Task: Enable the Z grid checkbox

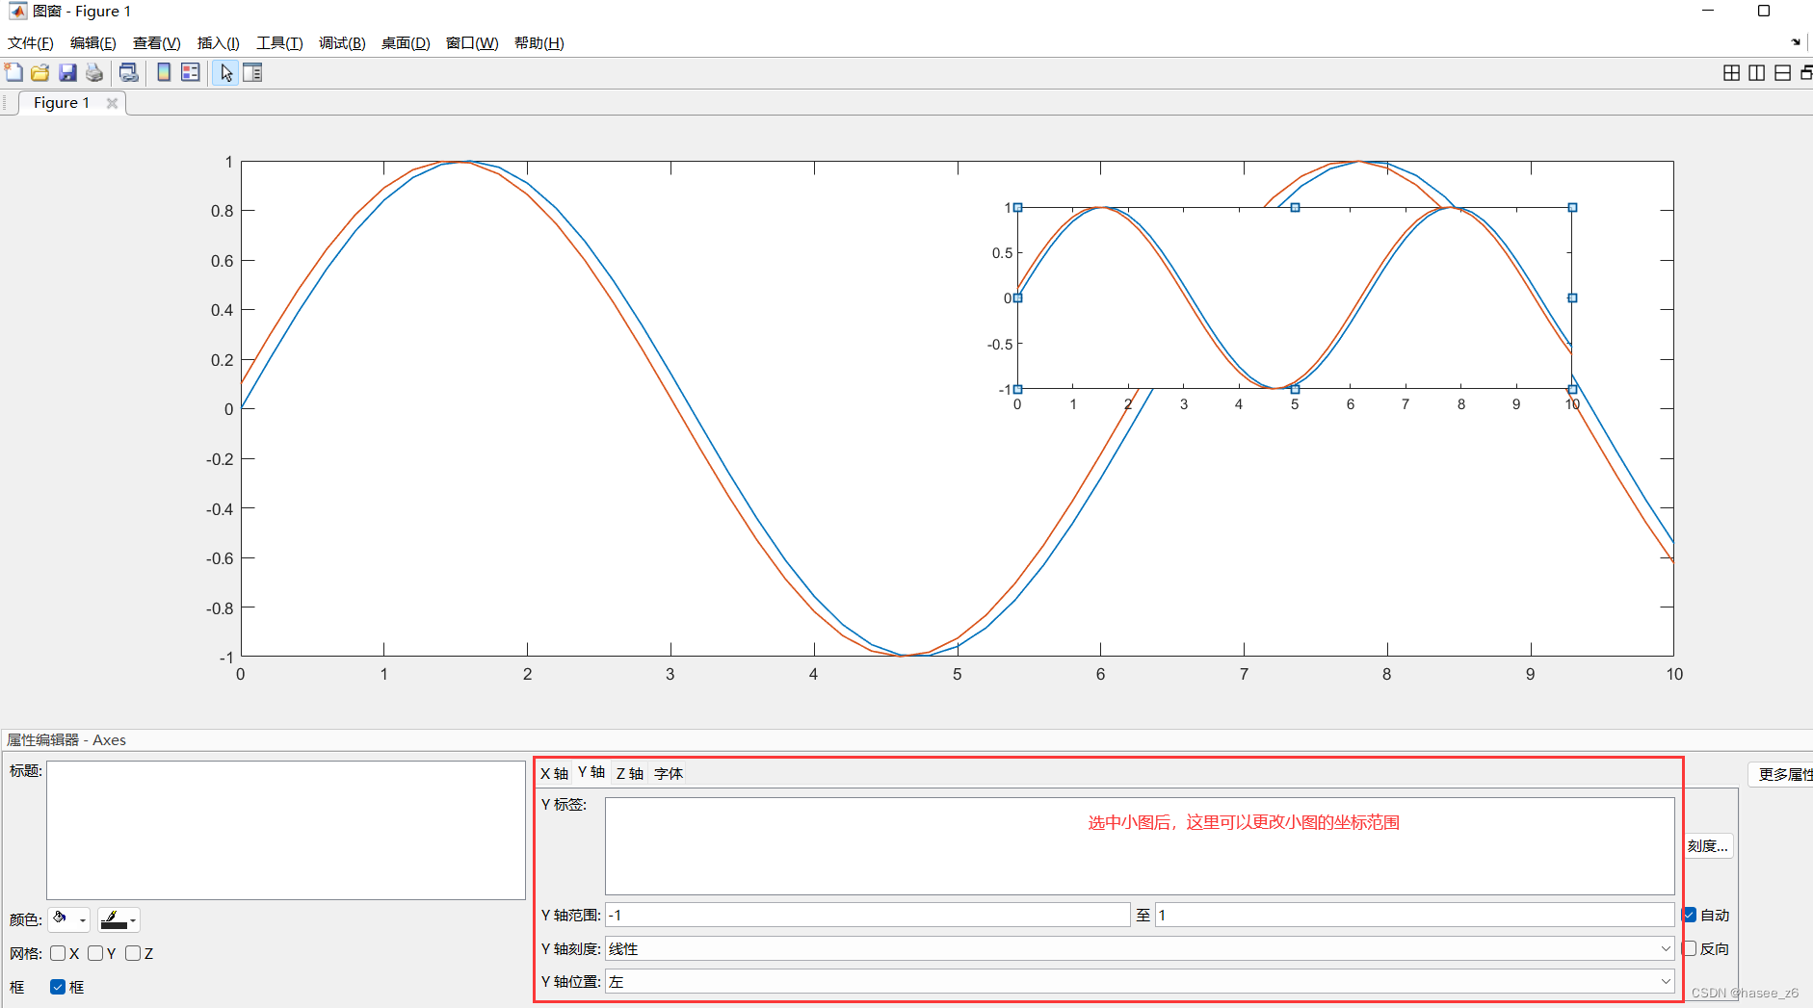Action: [x=133, y=953]
